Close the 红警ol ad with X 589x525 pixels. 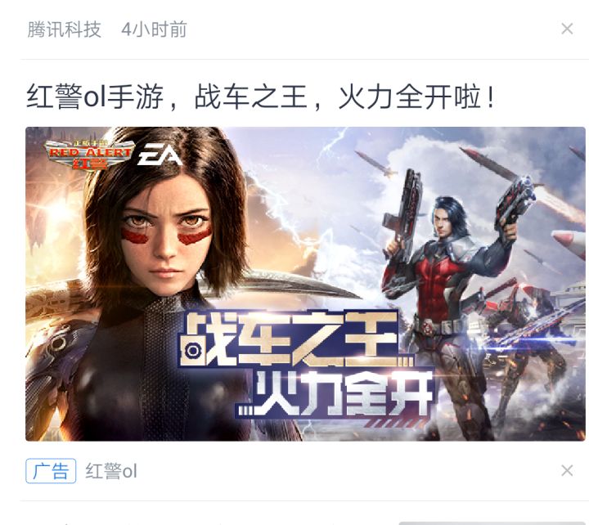[567, 470]
